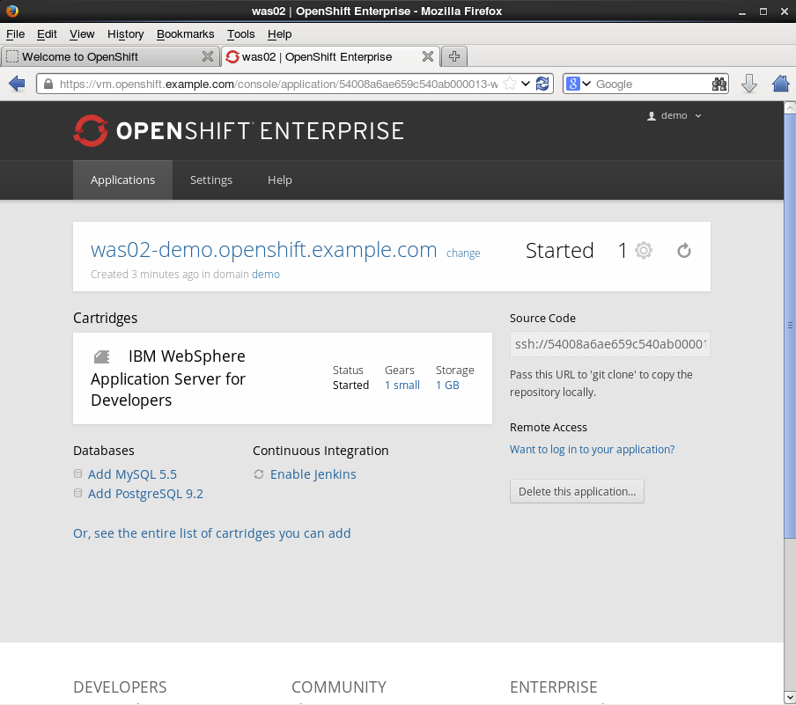Click the database icon beside Add MySQL 5.5
Viewport: 796px width, 705px height.
tap(77, 474)
